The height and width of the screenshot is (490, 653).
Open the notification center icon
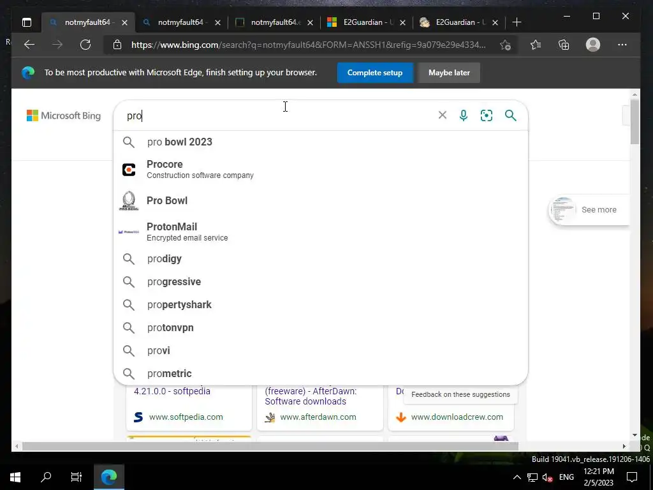click(x=632, y=477)
